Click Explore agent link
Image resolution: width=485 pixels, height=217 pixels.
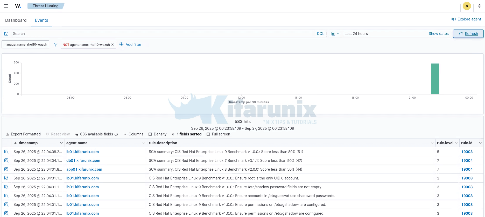[x=466, y=19]
